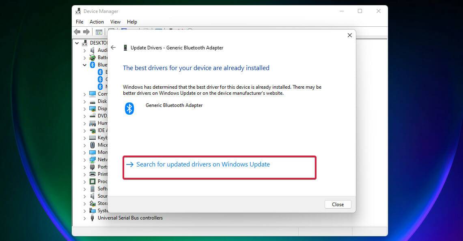Open the View menu
Screen dimensions: 463x241
coord(115,21)
